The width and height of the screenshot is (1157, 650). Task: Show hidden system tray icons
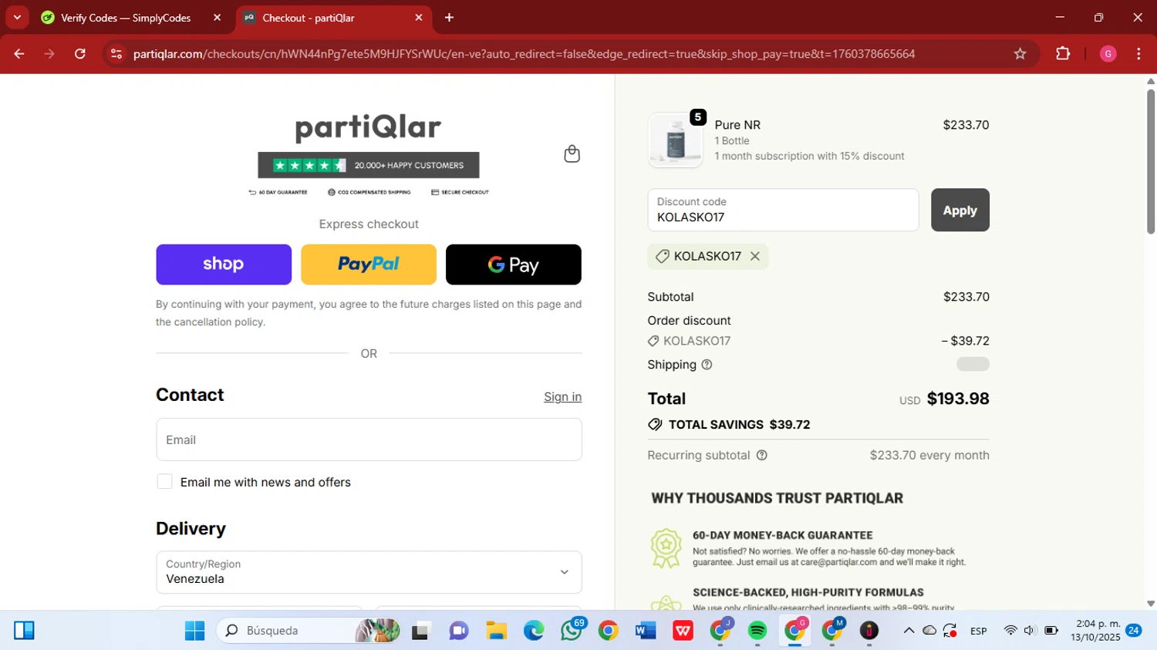[x=909, y=631]
